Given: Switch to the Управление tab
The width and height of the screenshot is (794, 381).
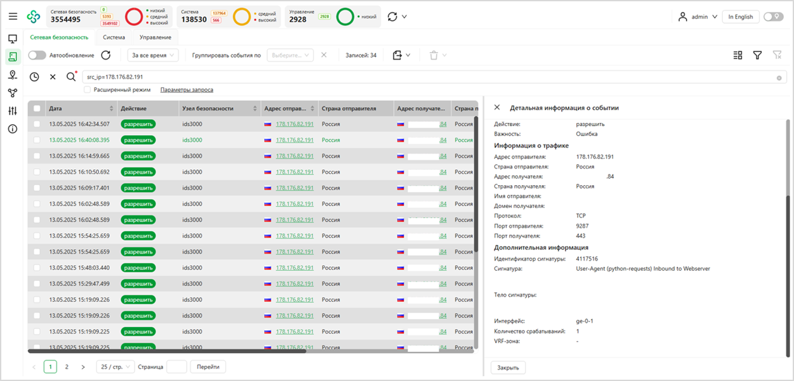Looking at the screenshot, I should (x=155, y=37).
